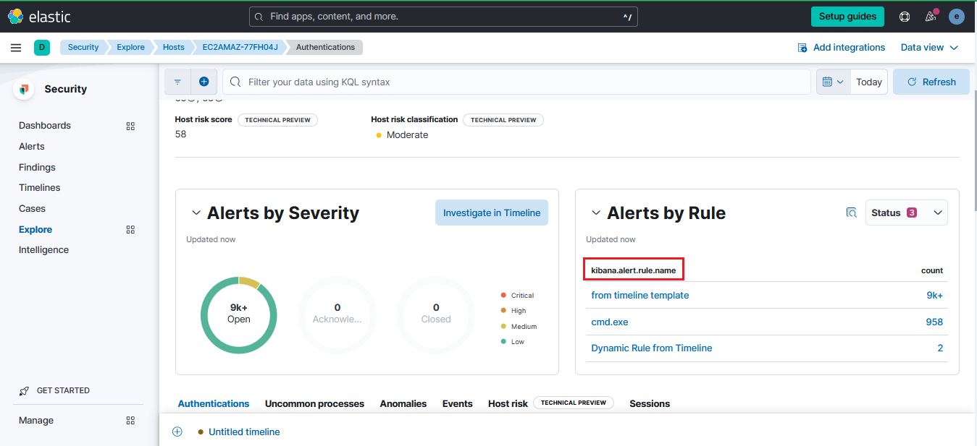The image size is (977, 446).
Task: Open the Dashboards grid icon
Action: (130, 126)
